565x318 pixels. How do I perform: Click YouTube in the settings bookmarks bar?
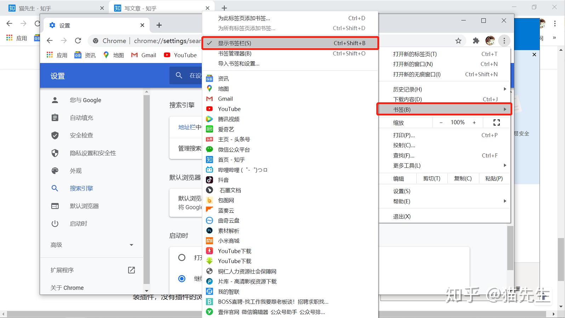[180, 55]
